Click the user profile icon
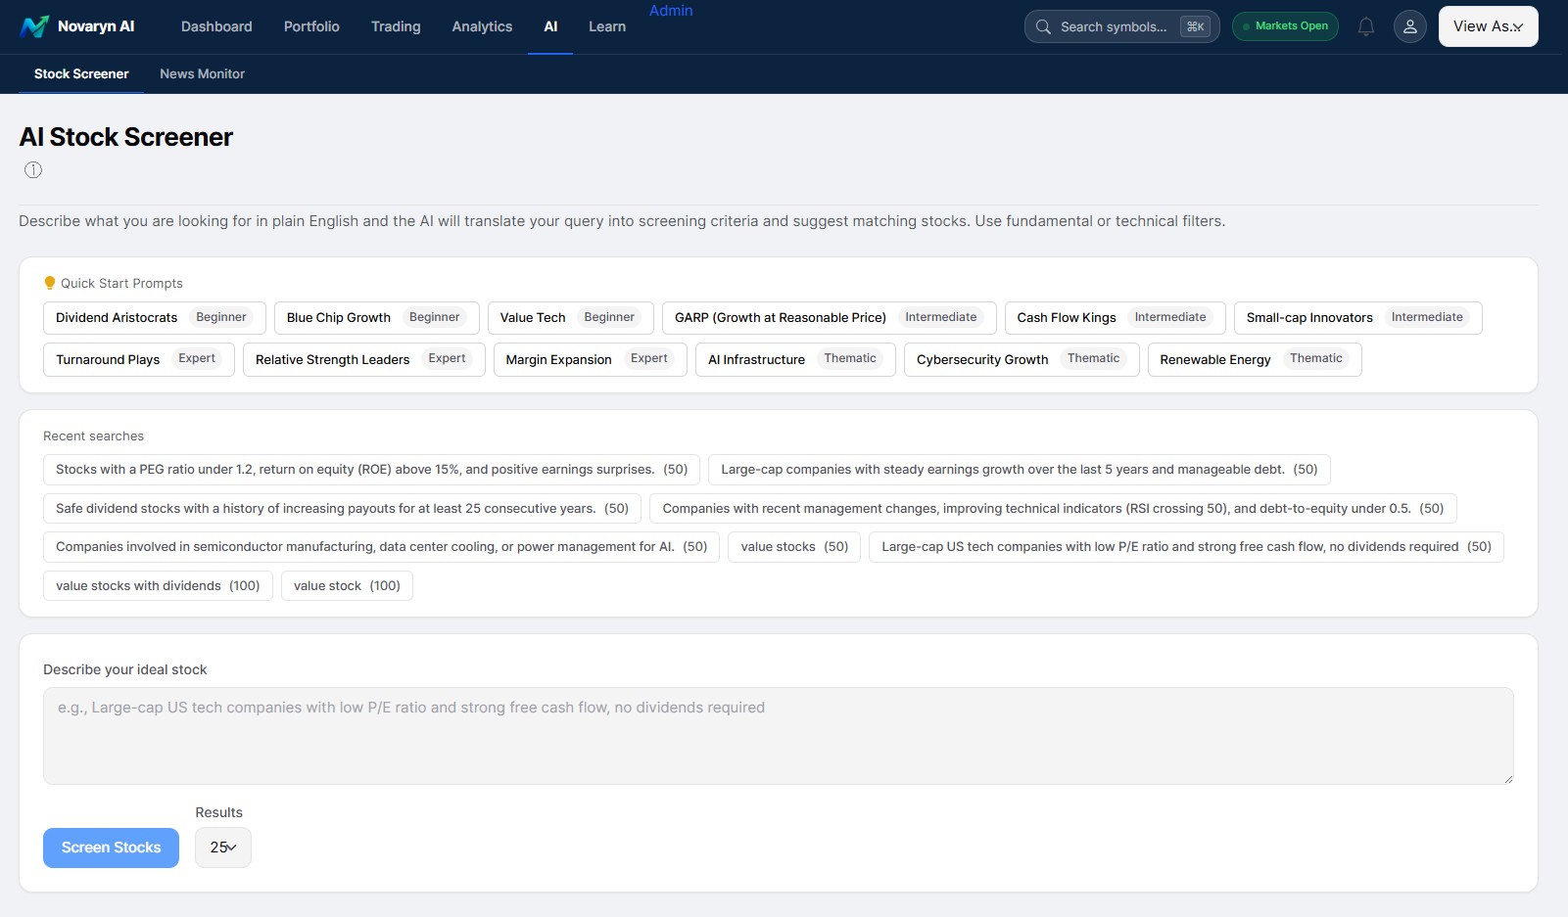The image size is (1568, 917). click(1409, 26)
